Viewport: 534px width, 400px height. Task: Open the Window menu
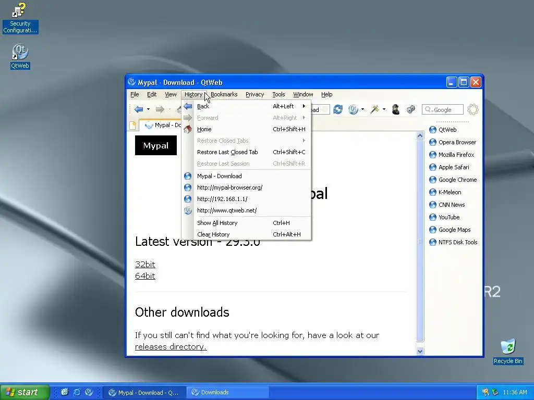(x=303, y=95)
